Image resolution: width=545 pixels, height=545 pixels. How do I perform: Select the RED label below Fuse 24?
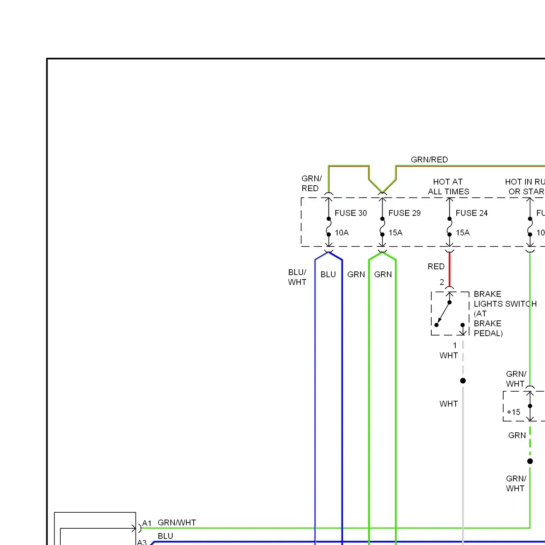tap(436, 267)
